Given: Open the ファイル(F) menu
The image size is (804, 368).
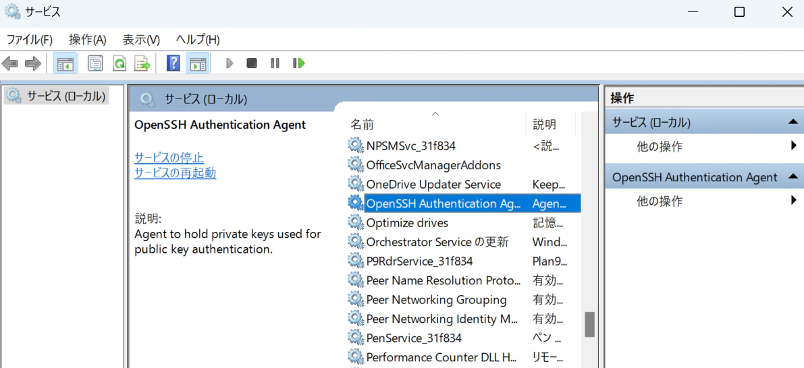Looking at the screenshot, I should pyautogui.click(x=29, y=39).
